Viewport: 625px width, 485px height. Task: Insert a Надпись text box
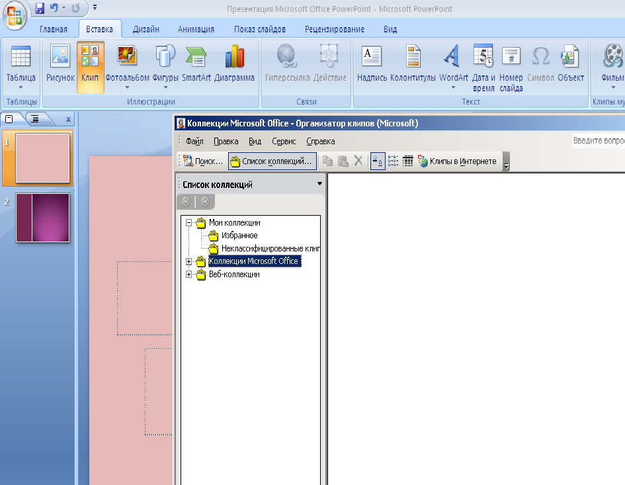click(x=372, y=64)
